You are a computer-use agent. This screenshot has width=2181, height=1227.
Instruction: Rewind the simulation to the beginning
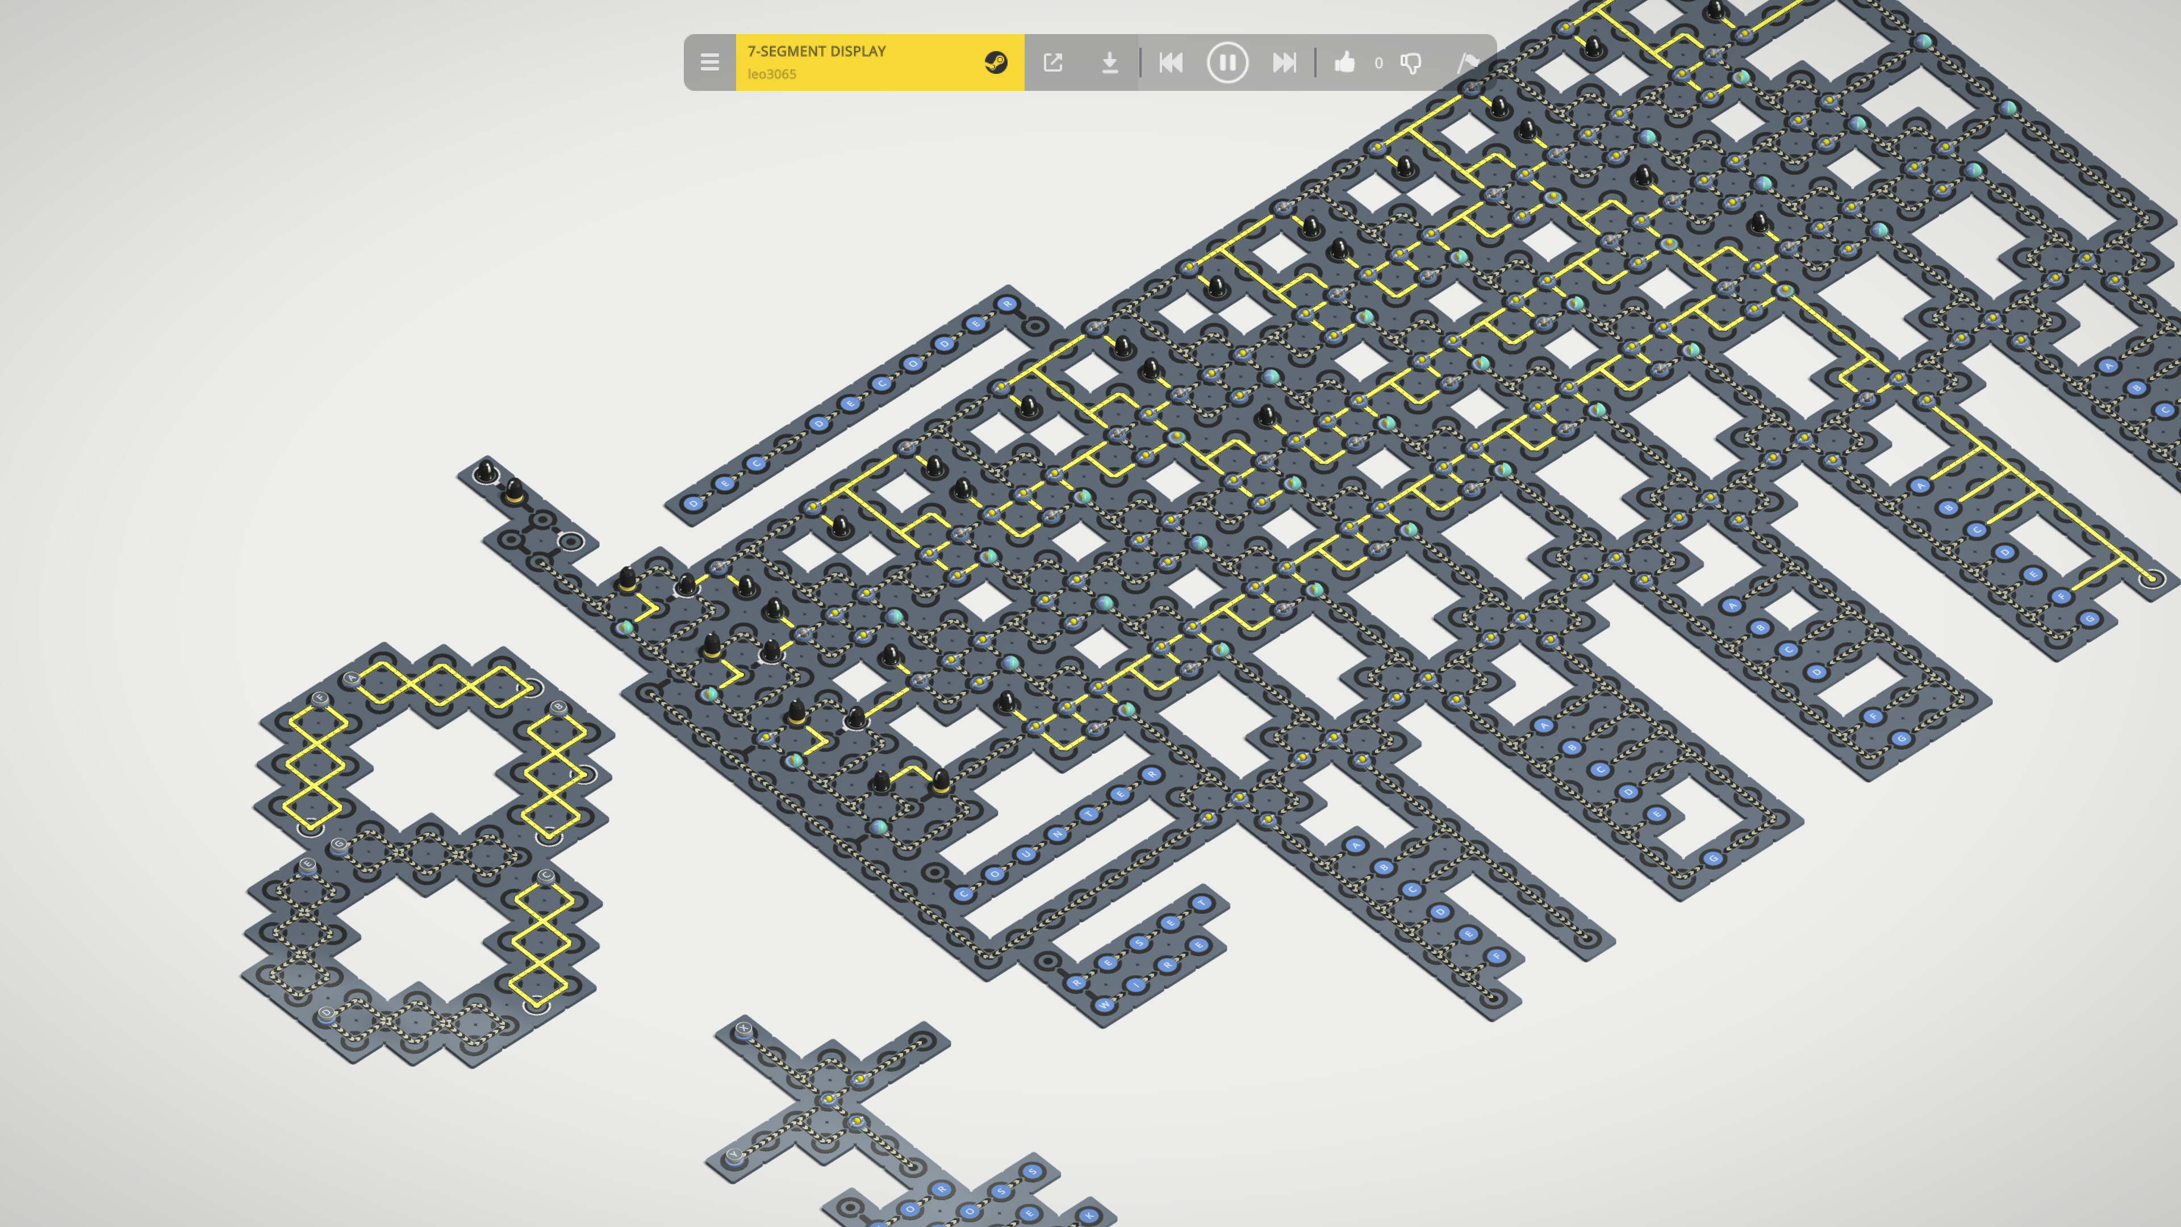1172,62
